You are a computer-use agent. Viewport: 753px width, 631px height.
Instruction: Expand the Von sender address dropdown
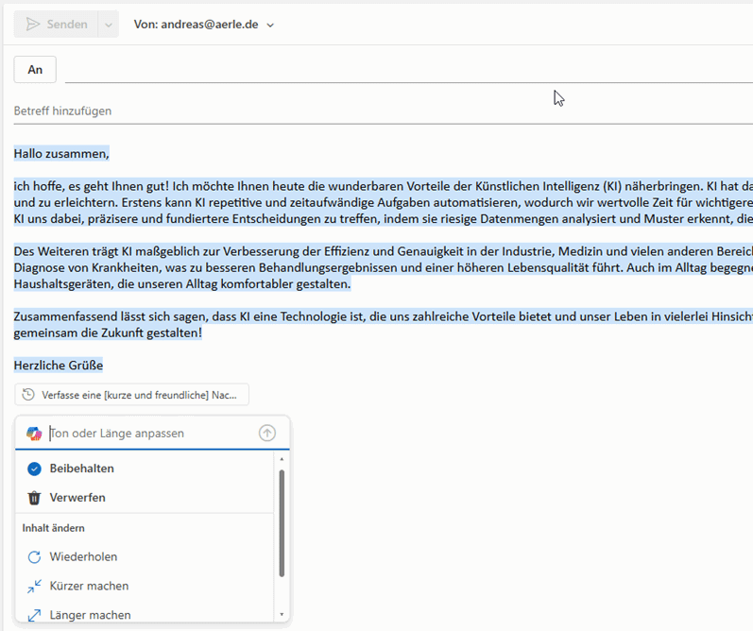coord(270,26)
